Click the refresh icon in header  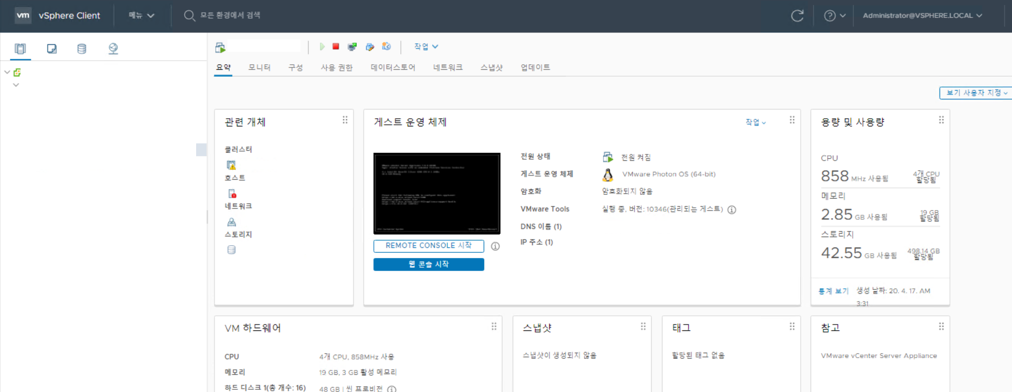(797, 16)
